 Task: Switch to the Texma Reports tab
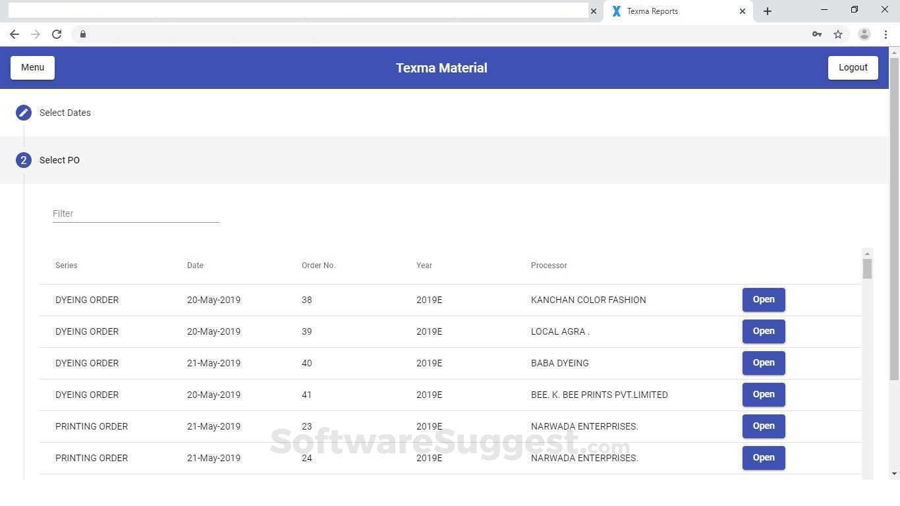coord(659,11)
